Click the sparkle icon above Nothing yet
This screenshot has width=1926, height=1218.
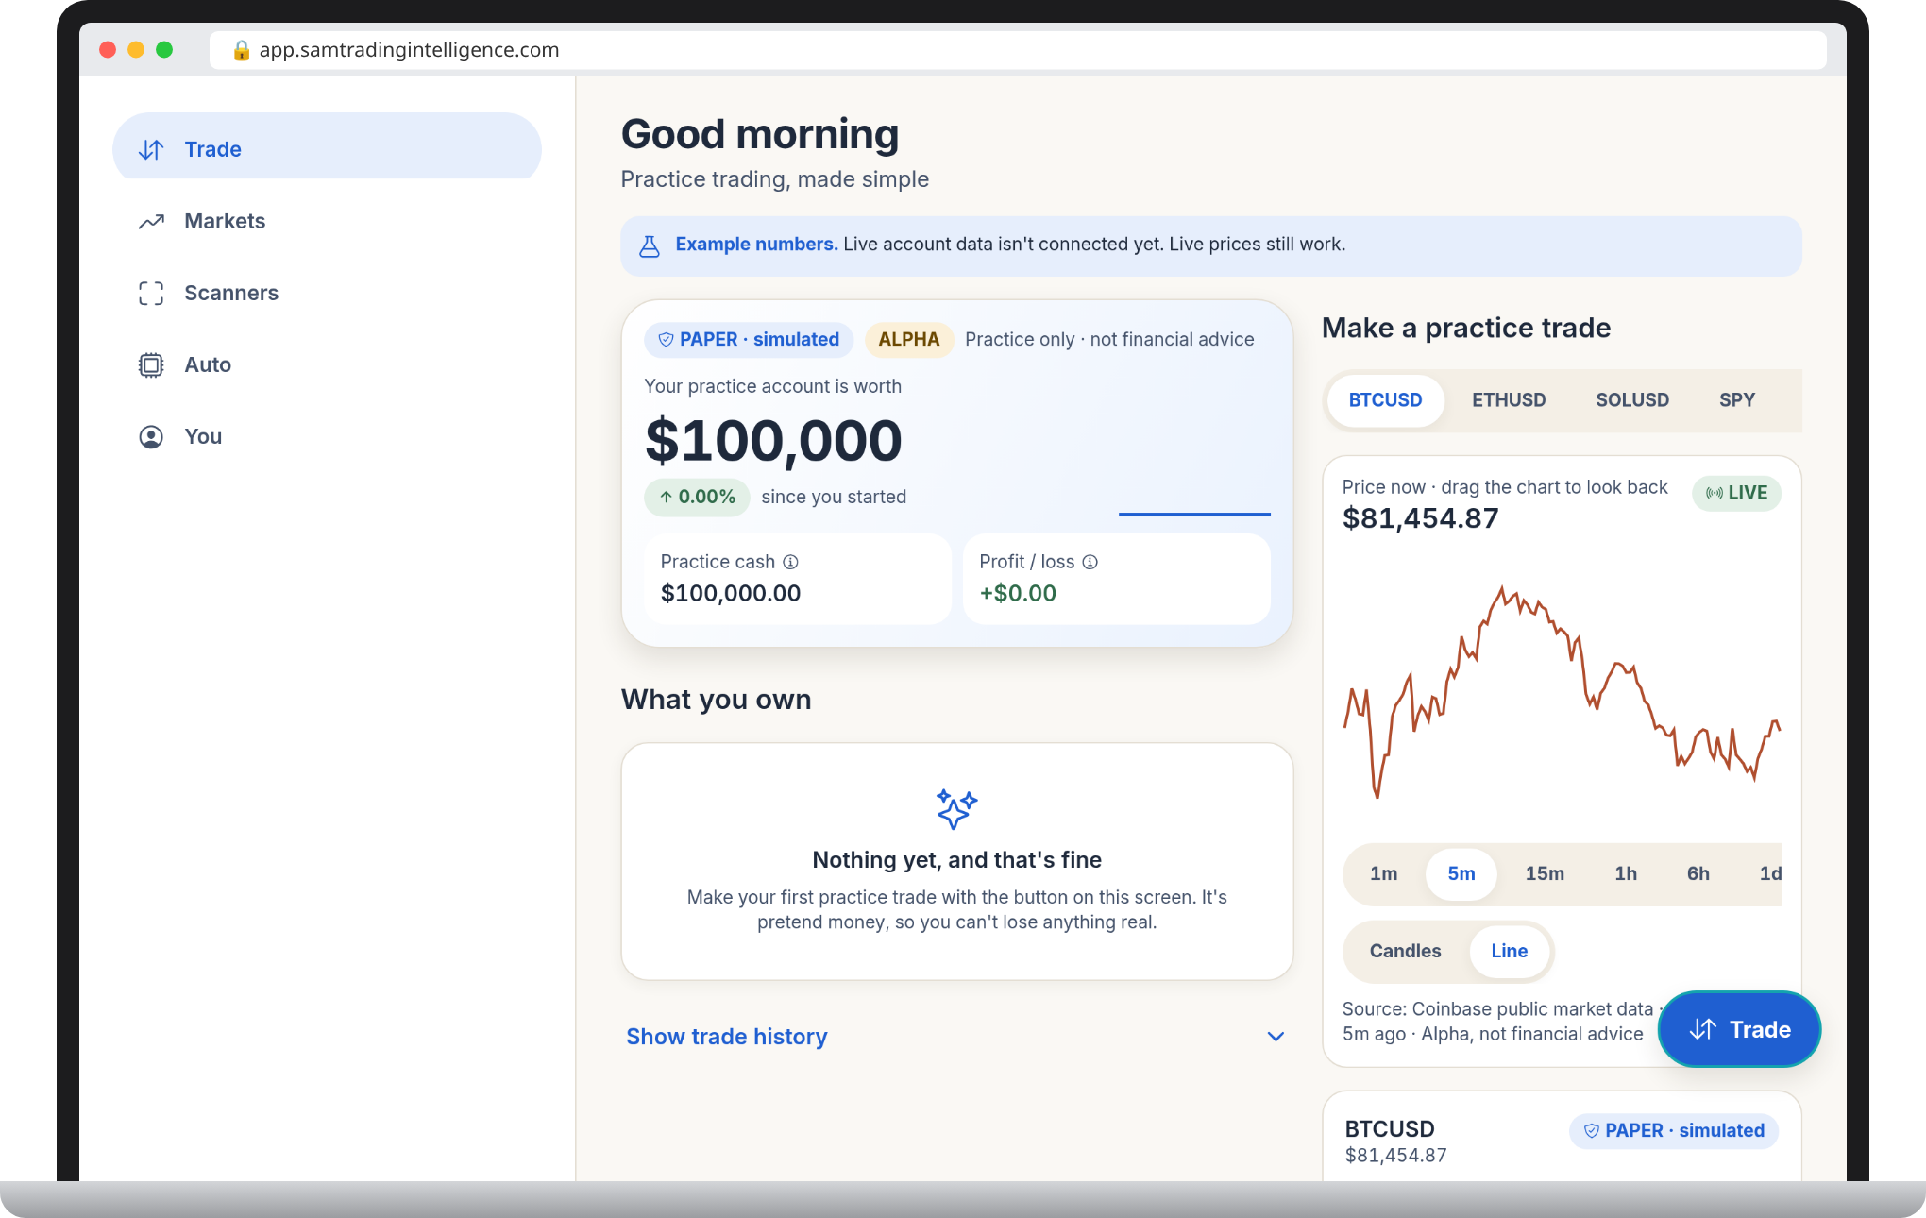tap(956, 809)
